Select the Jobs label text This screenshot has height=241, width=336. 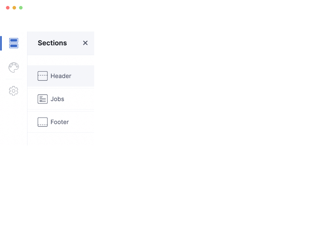click(57, 99)
